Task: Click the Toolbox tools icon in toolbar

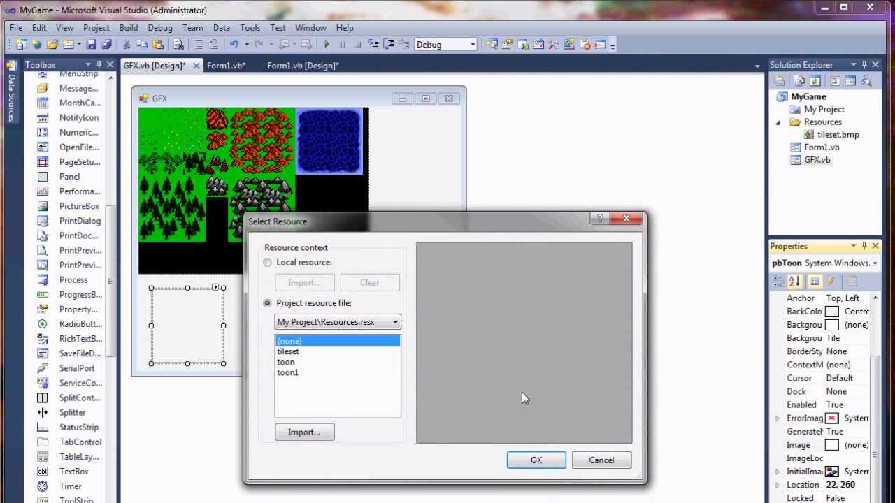Action: point(554,44)
